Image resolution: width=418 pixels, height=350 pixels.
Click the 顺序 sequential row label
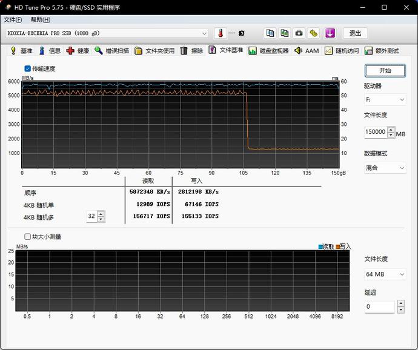click(30, 193)
